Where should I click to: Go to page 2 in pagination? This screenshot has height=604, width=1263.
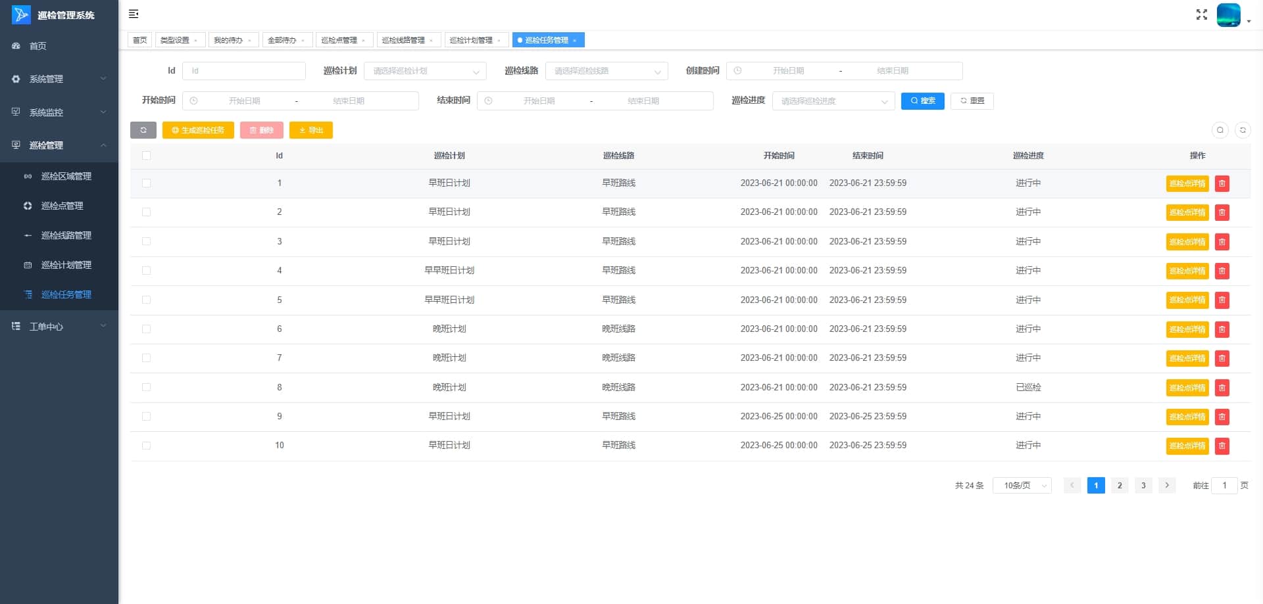[x=1120, y=486]
